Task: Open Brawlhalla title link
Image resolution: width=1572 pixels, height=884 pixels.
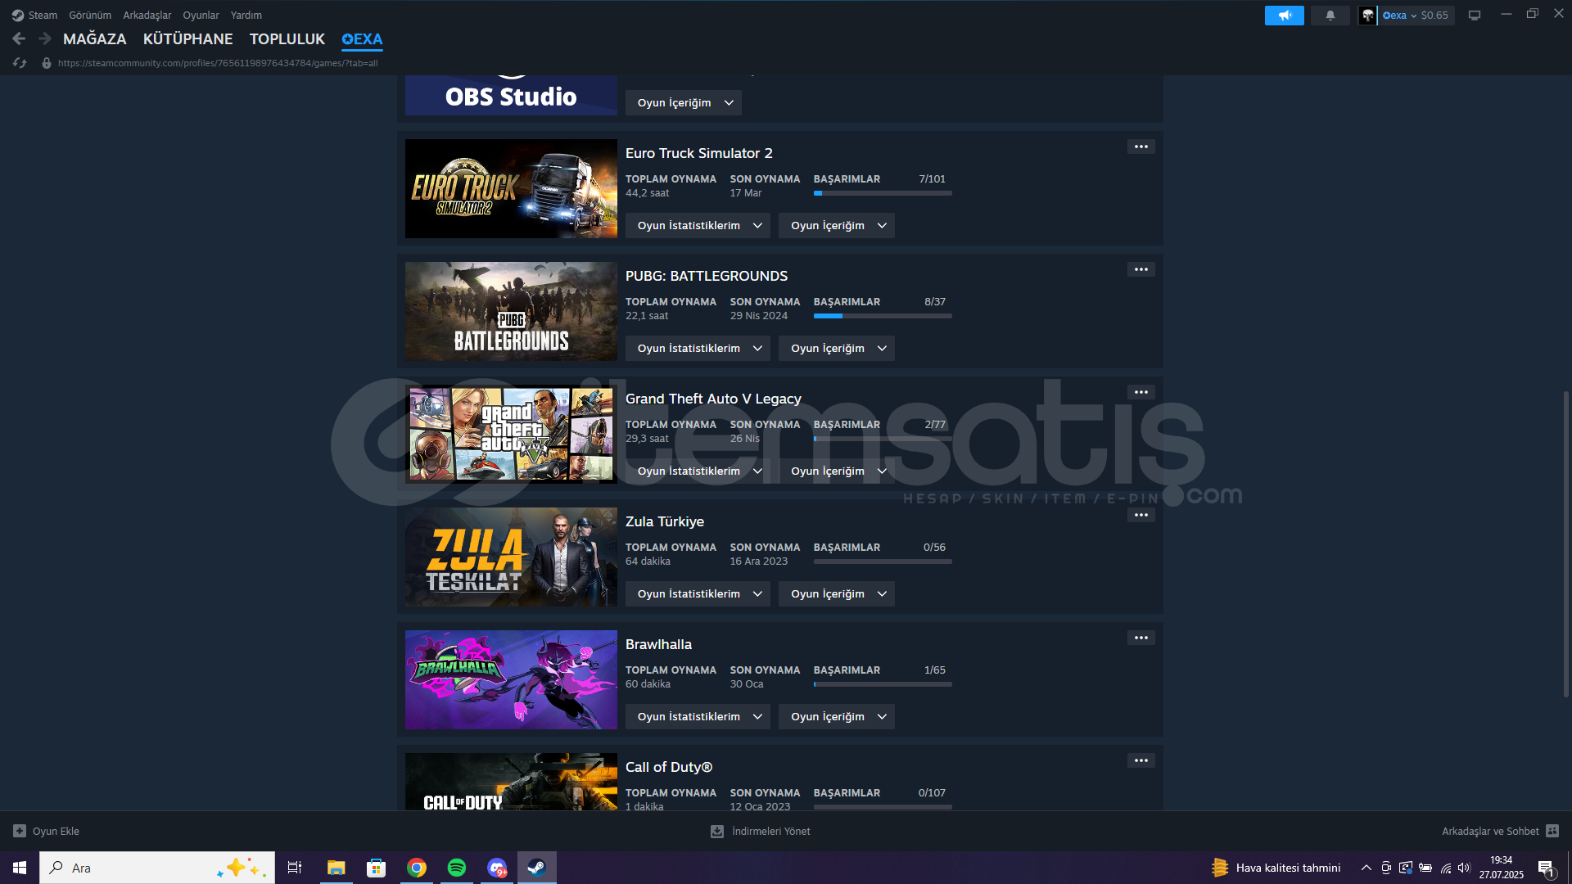Action: coord(658,644)
